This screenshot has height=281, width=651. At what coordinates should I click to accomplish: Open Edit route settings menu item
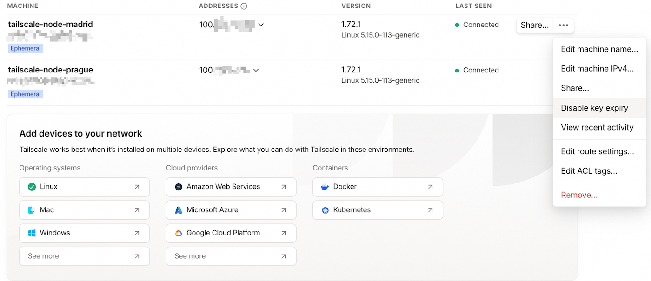click(597, 151)
